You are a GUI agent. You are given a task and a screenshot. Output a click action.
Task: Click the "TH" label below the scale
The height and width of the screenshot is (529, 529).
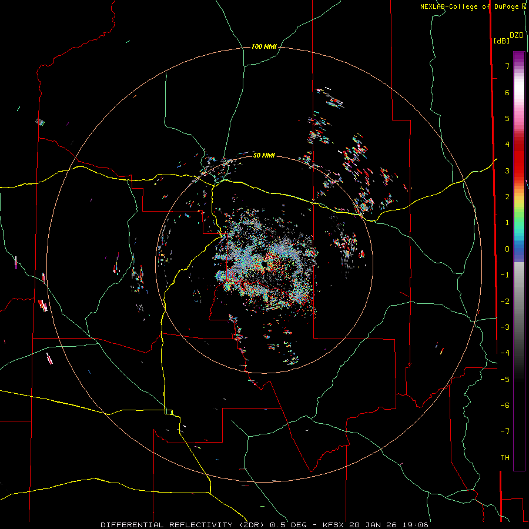pos(505,458)
